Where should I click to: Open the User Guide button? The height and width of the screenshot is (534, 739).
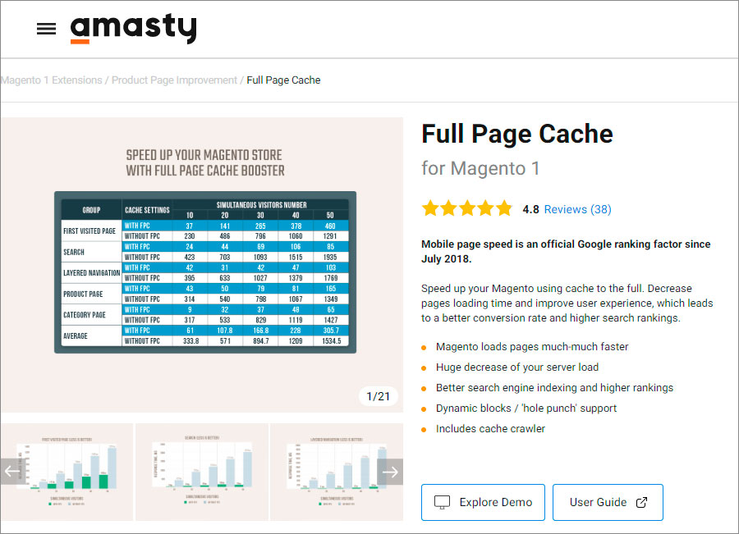(x=608, y=502)
